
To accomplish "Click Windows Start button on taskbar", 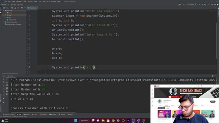I will (76, 121).
